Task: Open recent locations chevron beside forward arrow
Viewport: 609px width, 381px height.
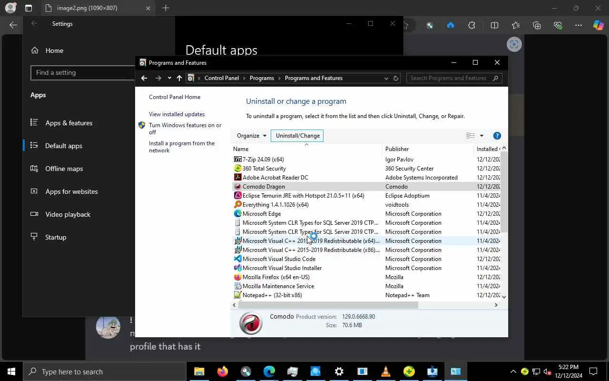Action: (x=169, y=78)
